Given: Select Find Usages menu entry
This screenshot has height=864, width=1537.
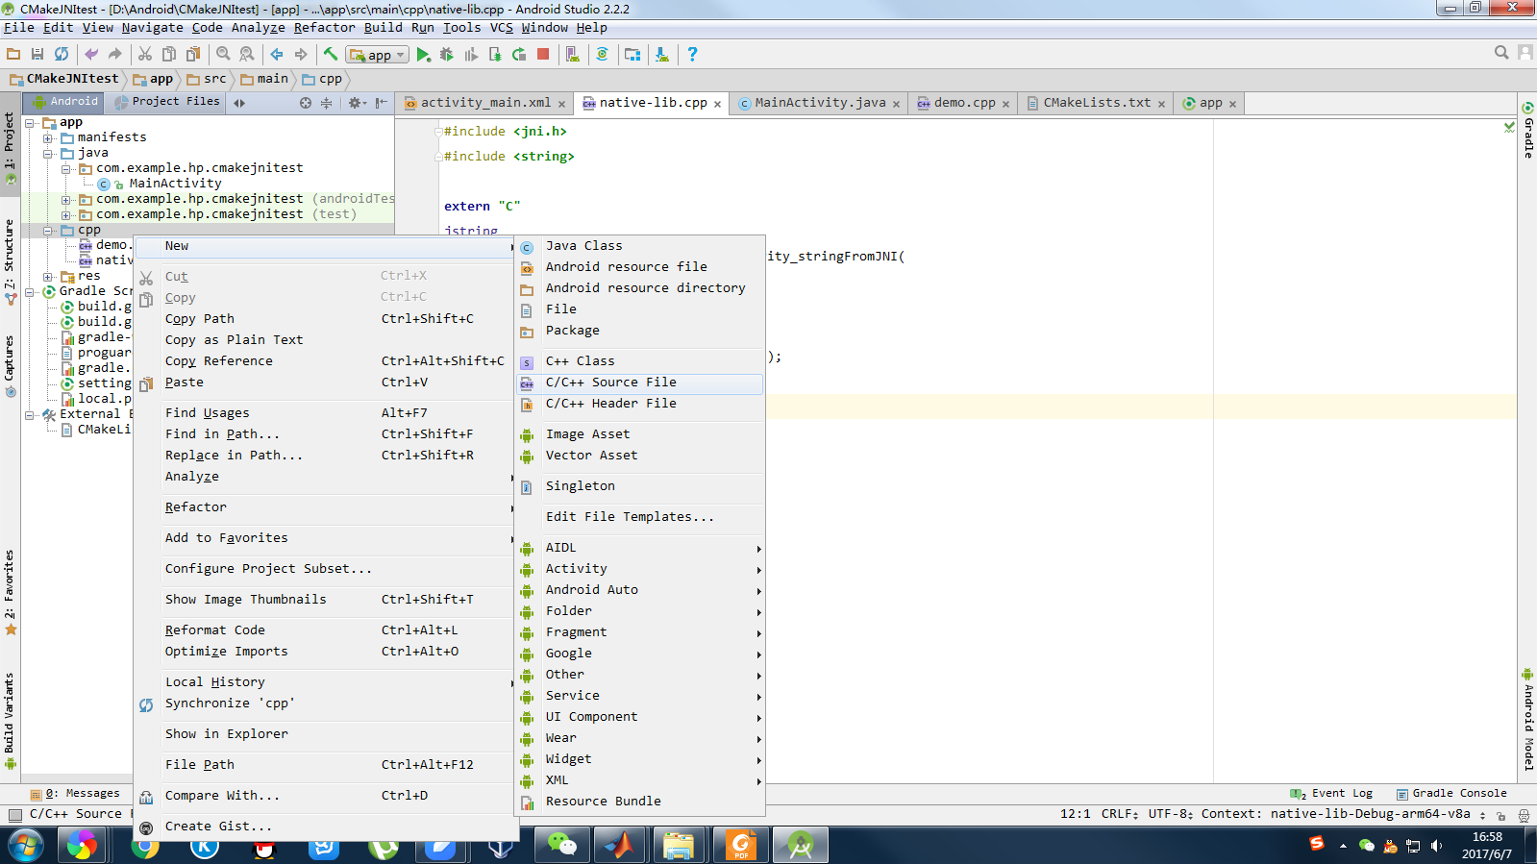Looking at the screenshot, I should click(x=325, y=413).
